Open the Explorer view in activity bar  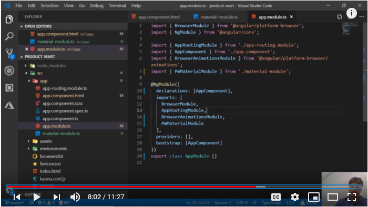(x=9, y=19)
